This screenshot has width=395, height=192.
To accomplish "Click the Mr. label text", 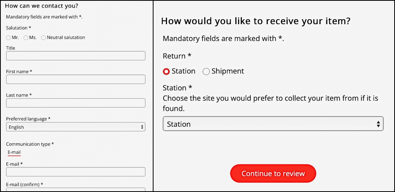I will coord(15,38).
